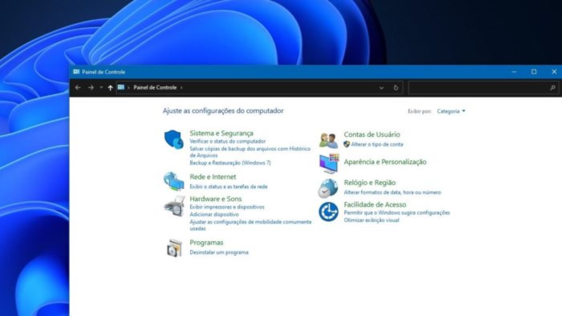The width and height of the screenshot is (562, 316).
Task: Open the Contas de Usuário people icon
Action: (328, 140)
